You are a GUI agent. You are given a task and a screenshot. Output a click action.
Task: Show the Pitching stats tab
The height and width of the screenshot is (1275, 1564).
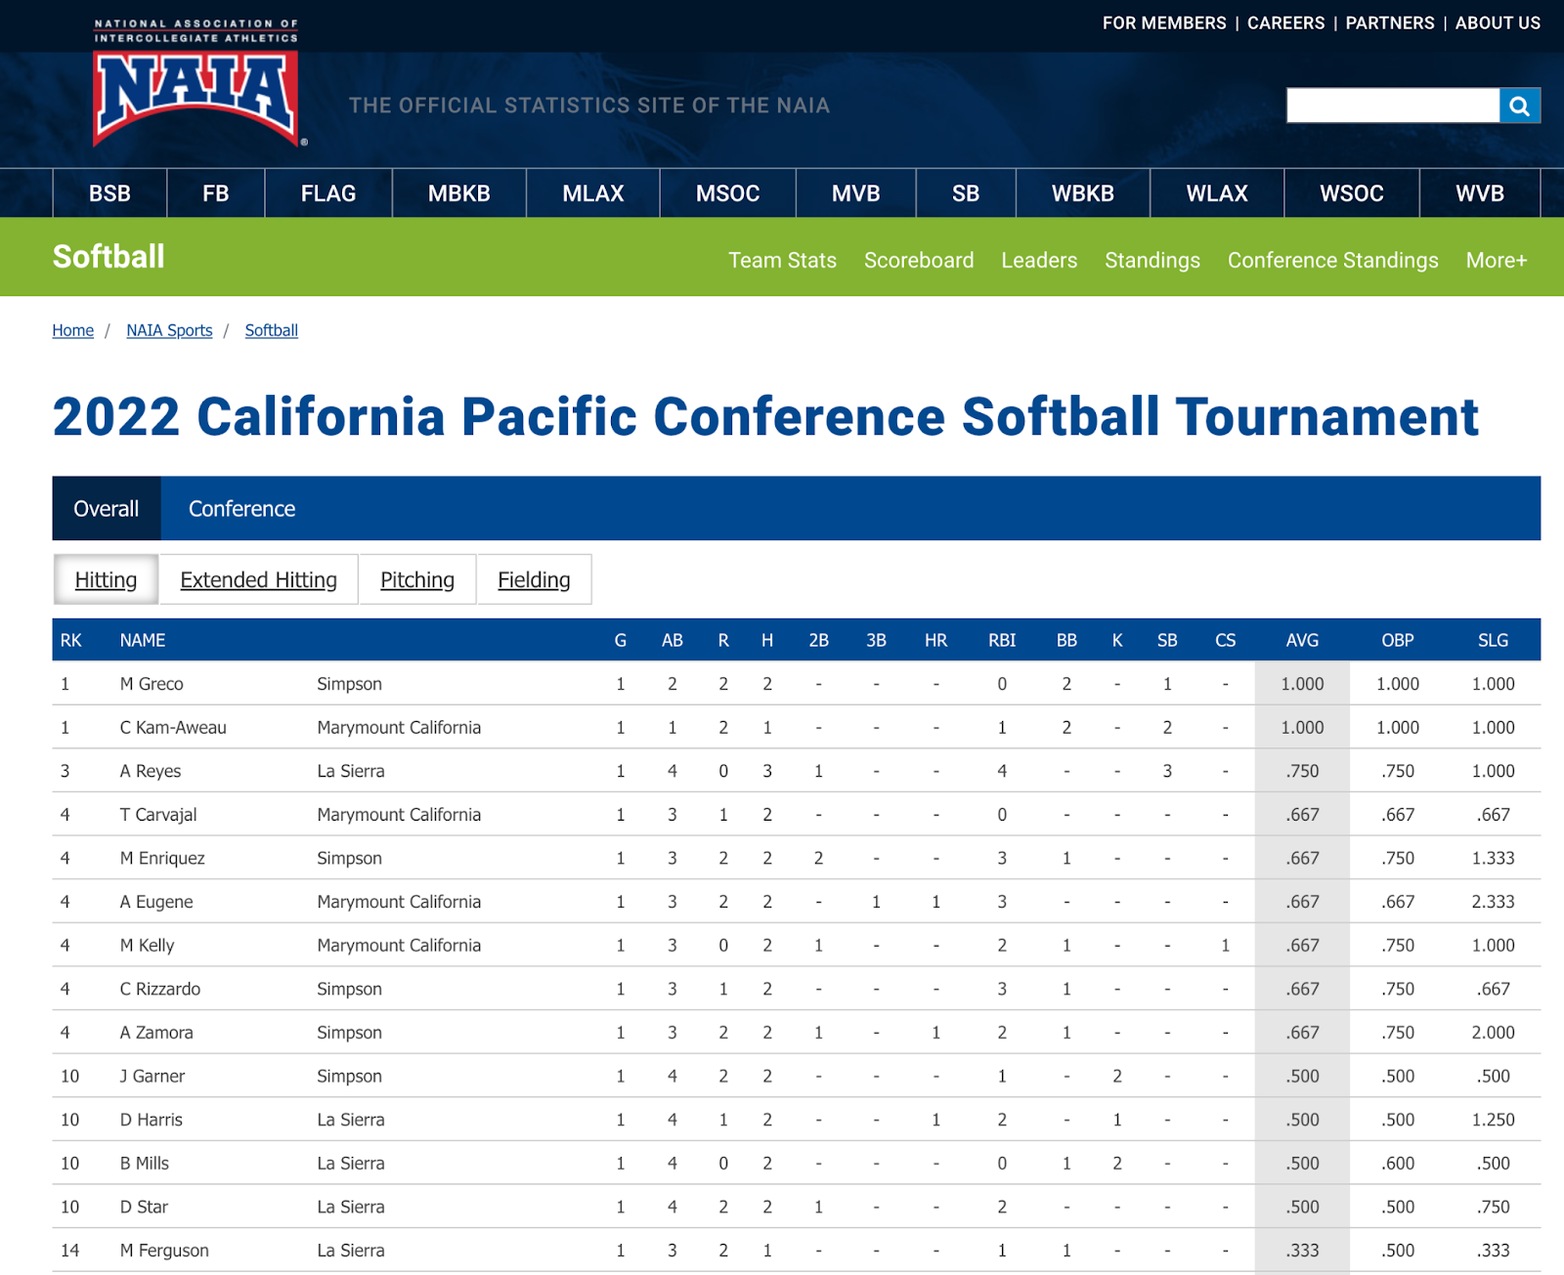(417, 579)
